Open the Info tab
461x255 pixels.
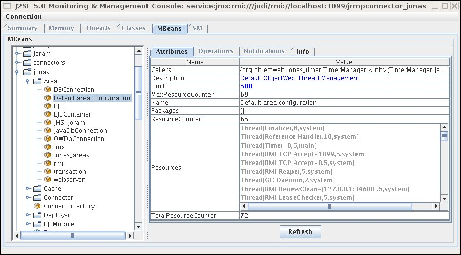tap(303, 51)
